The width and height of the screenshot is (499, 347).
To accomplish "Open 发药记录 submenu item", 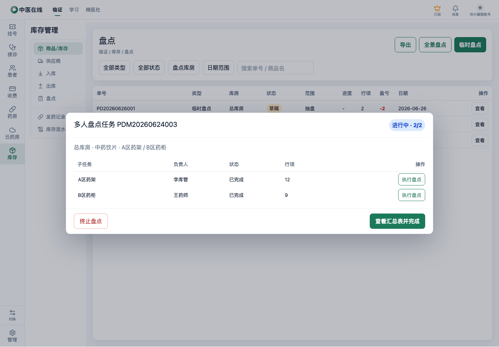I will (52, 117).
